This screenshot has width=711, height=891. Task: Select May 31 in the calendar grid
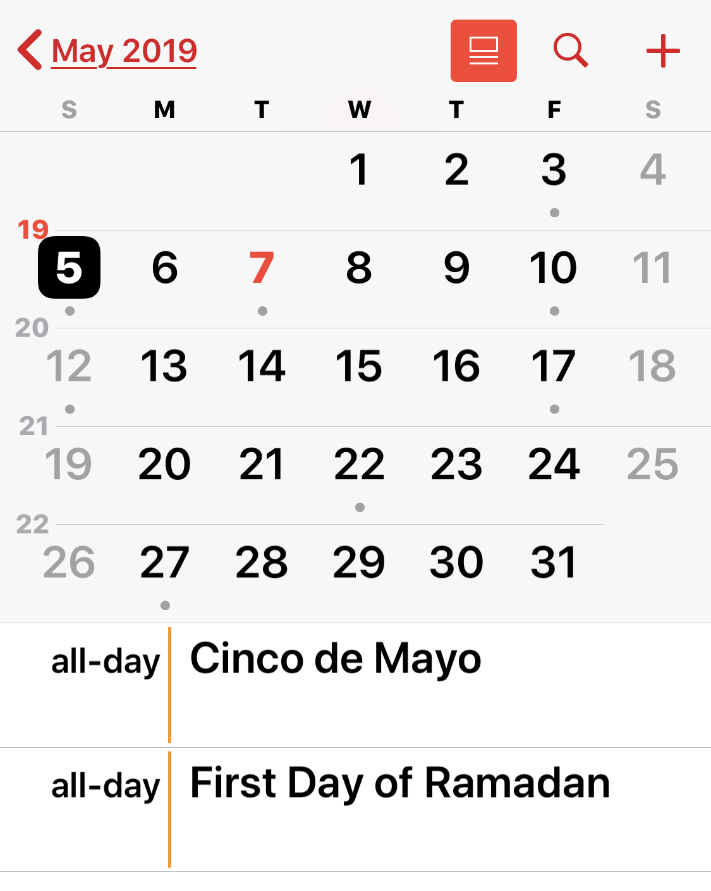click(554, 561)
